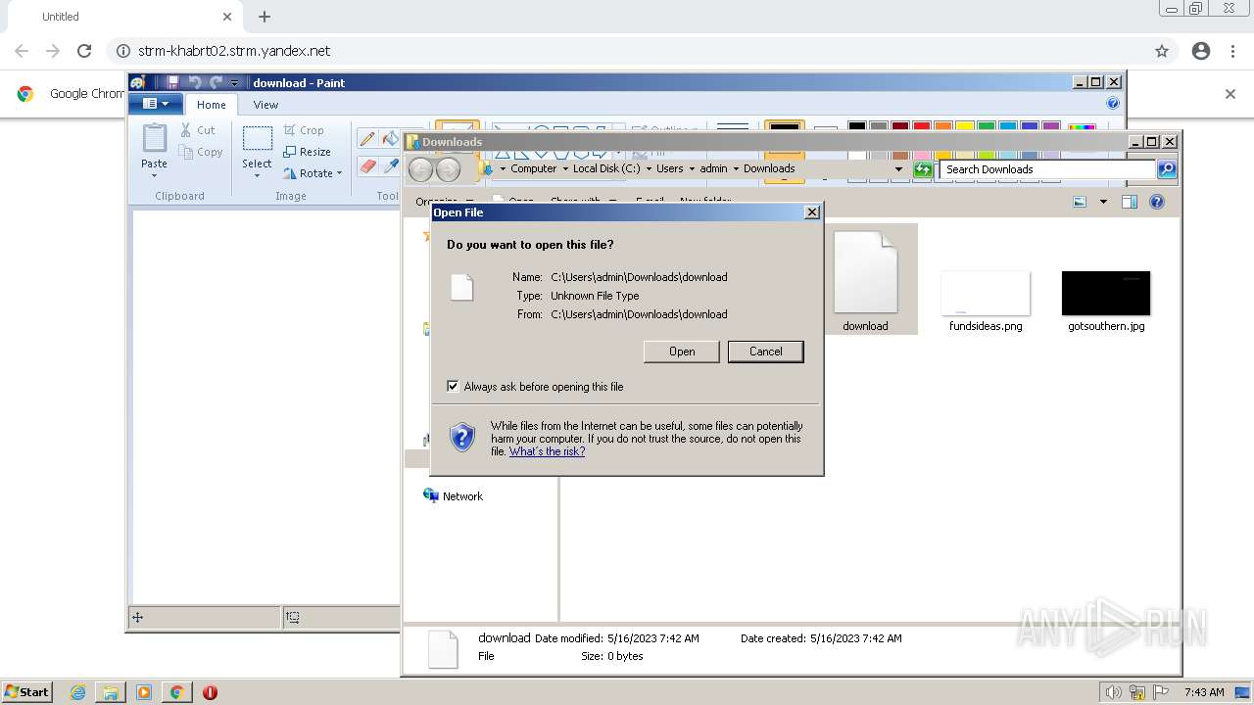Viewport: 1254px width, 705px height.
Task: Open the view options dropdown arrow in Explorer
Action: click(x=1103, y=202)
